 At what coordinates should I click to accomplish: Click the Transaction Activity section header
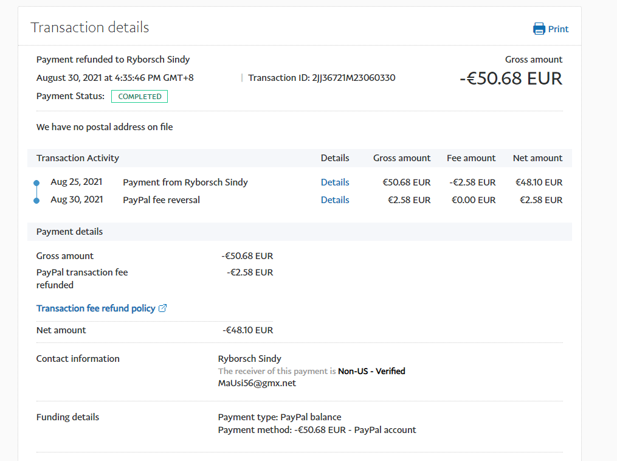(x=78, y=158)
